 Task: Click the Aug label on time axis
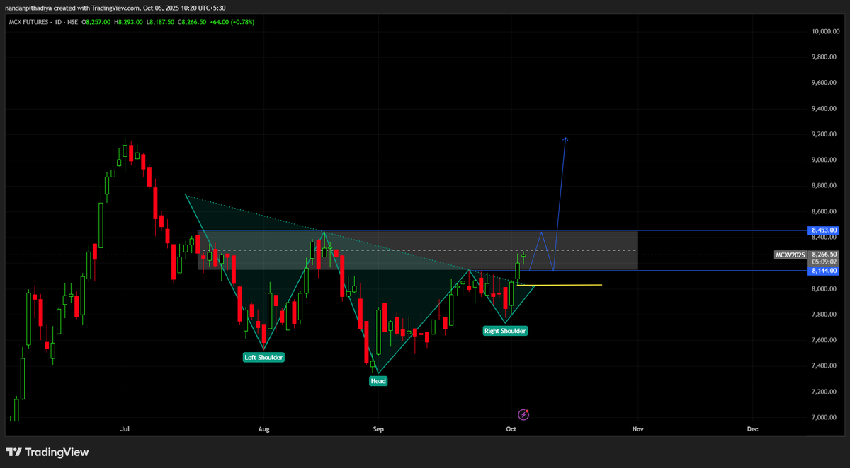point(264,428)
